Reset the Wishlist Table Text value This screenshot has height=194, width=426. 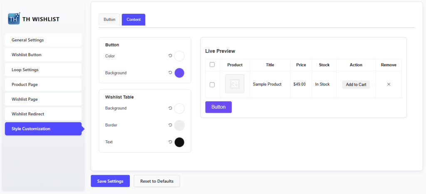pos(170,142)
